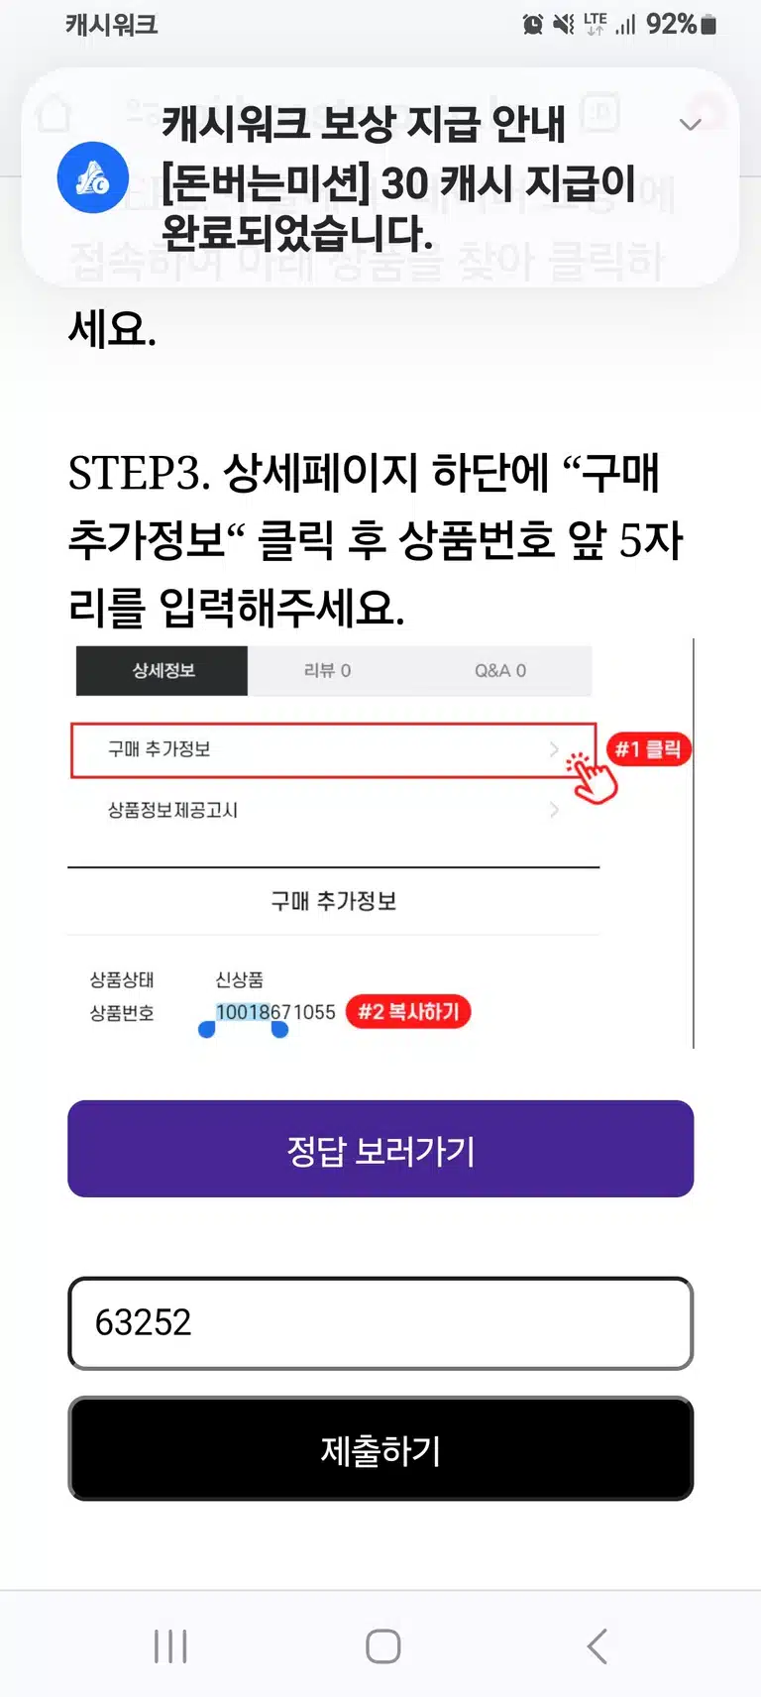Screen dimensions: 761x1697
Task: Tap the Android home navigation button
Action: 382,1646
